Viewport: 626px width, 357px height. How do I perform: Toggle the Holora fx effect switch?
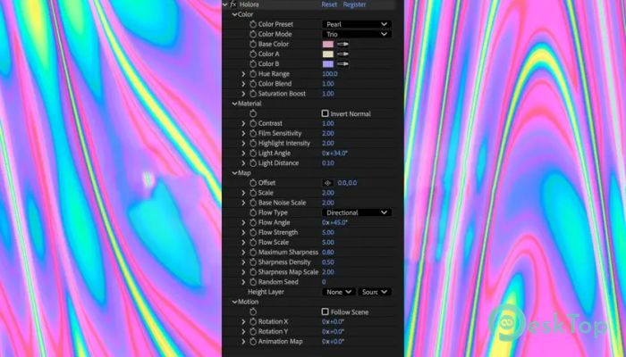tap(233, 4)
